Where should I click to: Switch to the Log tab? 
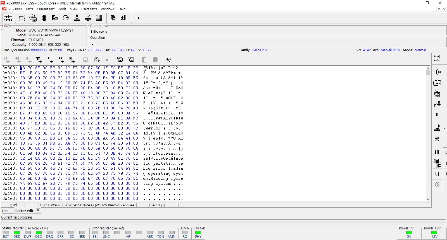tap(5, 211)
